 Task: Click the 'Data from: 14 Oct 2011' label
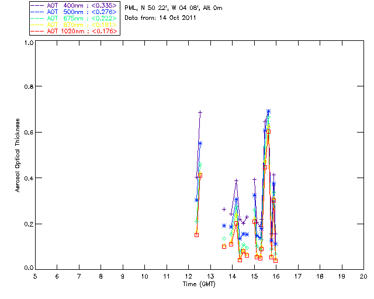[160, 18]
